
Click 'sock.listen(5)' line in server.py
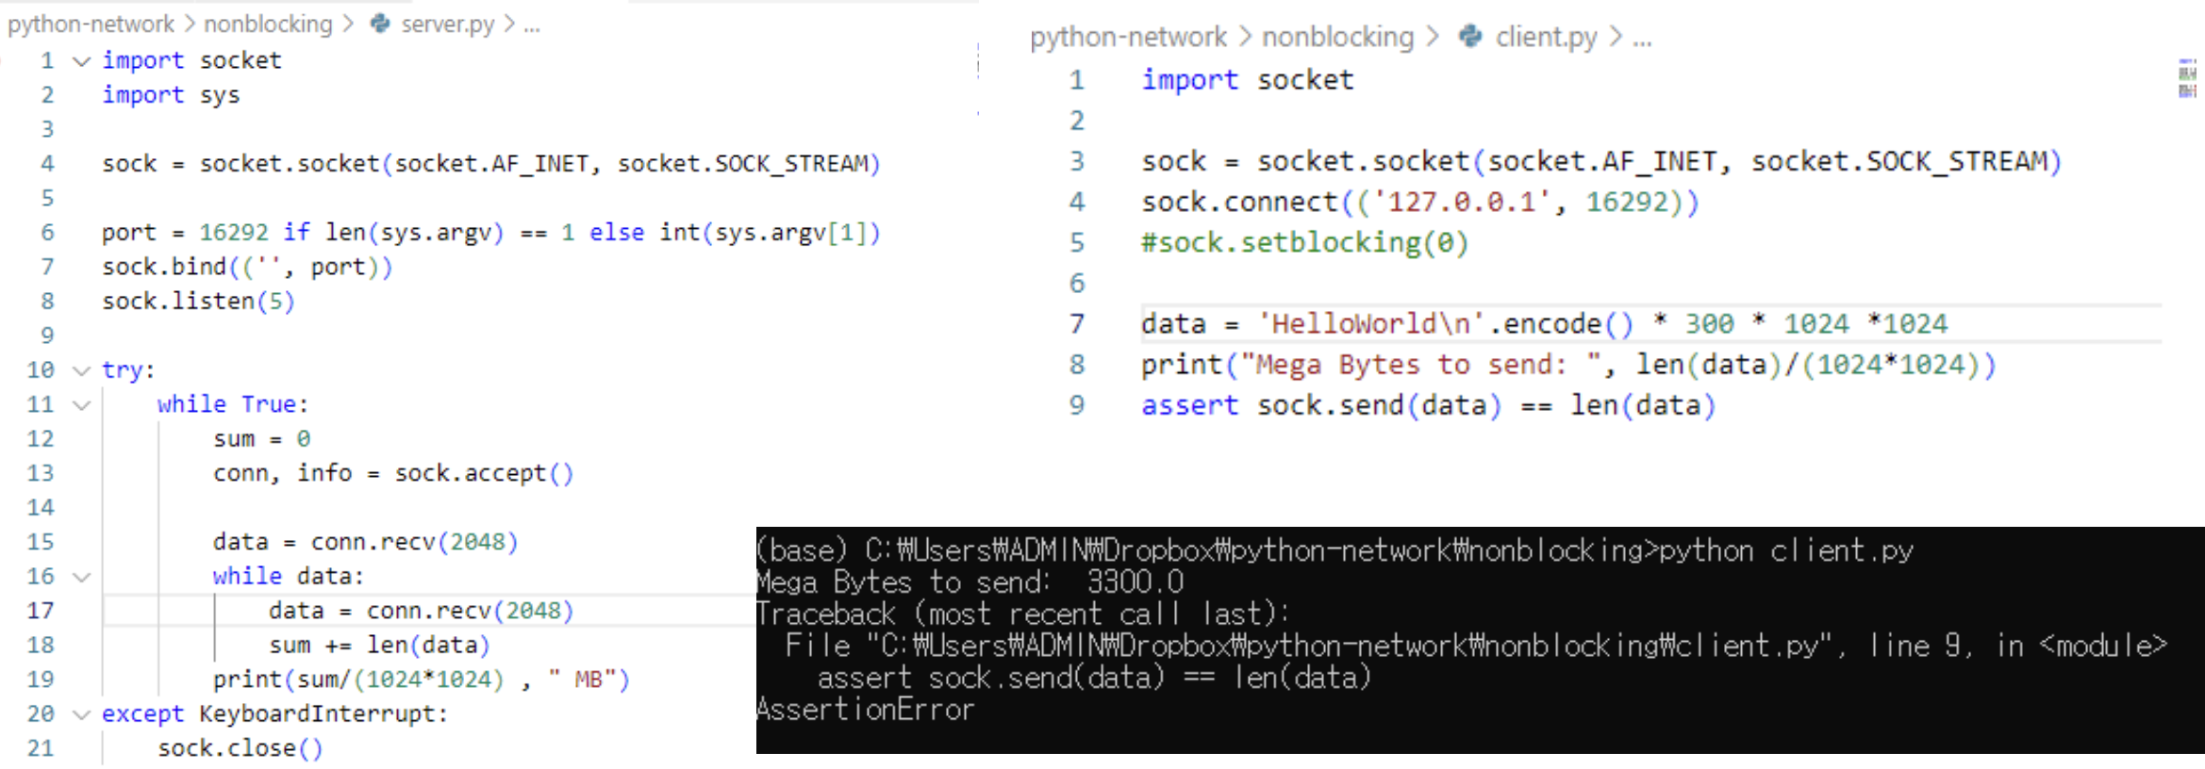[198, 302]
